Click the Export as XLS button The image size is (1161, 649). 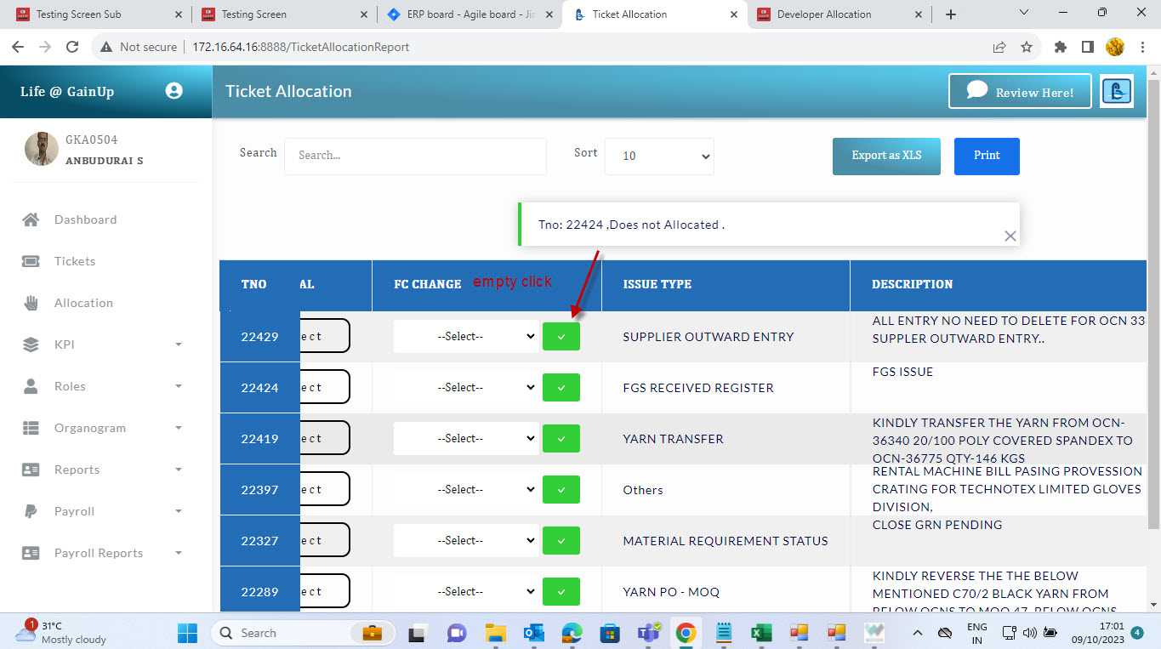[886, 157]
